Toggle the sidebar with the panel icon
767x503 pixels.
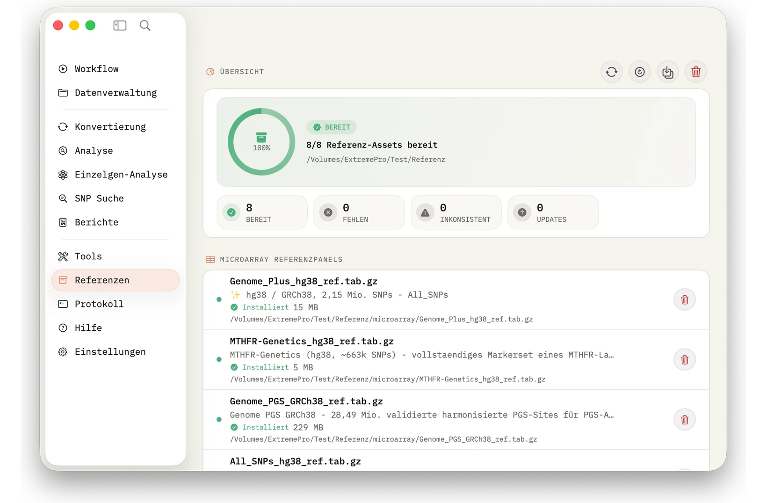[120, 25]
